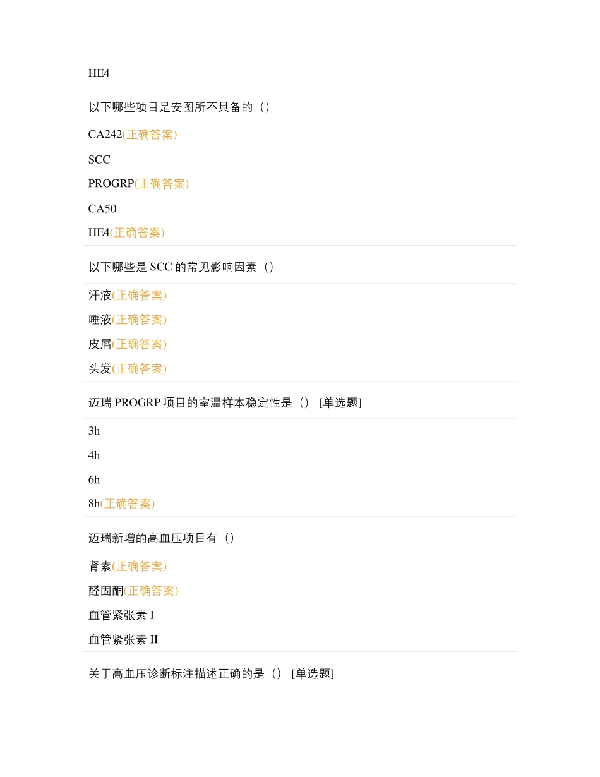Click the SCC option below CA242
This screenshot has height=777, width=600.
[99, 160]
